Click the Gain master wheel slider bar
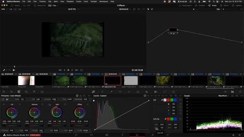Image resolution: width=244 pixels, height=137 pixels. [57, 126]
